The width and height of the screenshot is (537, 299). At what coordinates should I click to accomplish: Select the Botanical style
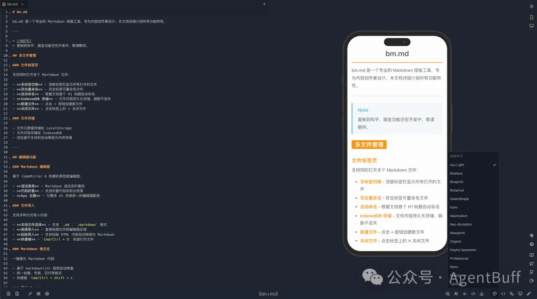(x=473, y=191)
